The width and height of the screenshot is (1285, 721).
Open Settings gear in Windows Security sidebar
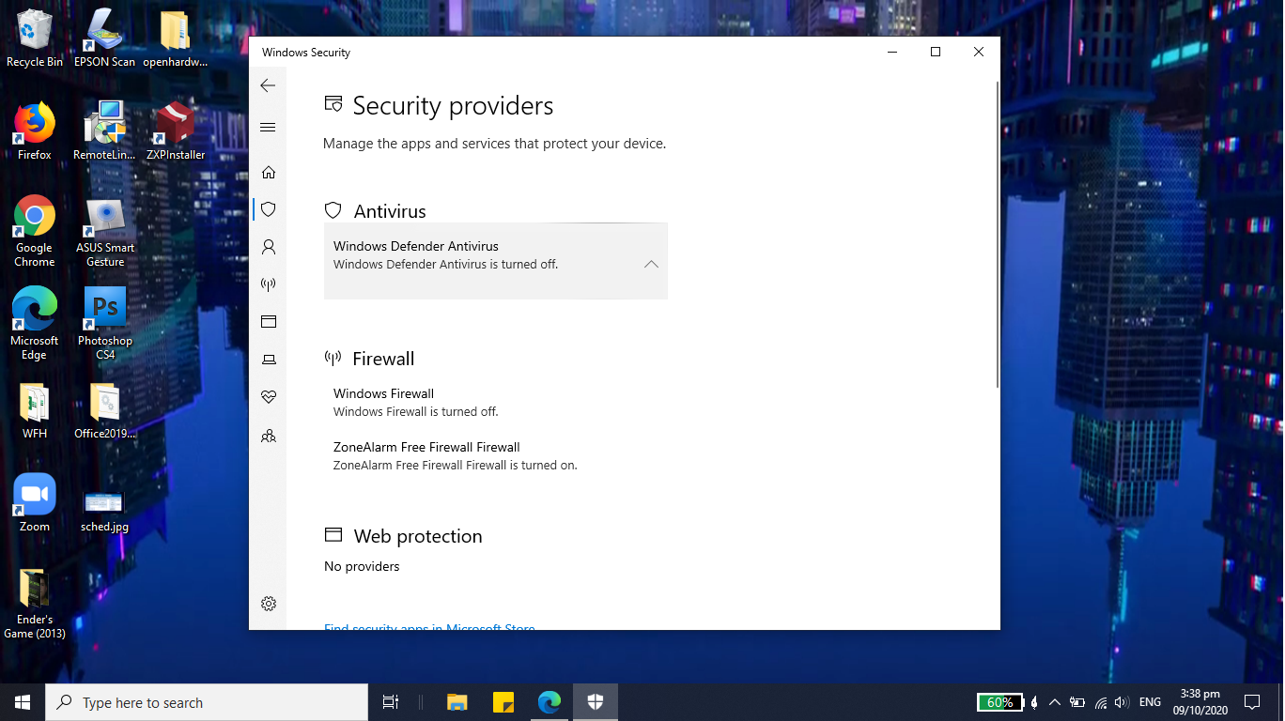(x=269, y=604)
